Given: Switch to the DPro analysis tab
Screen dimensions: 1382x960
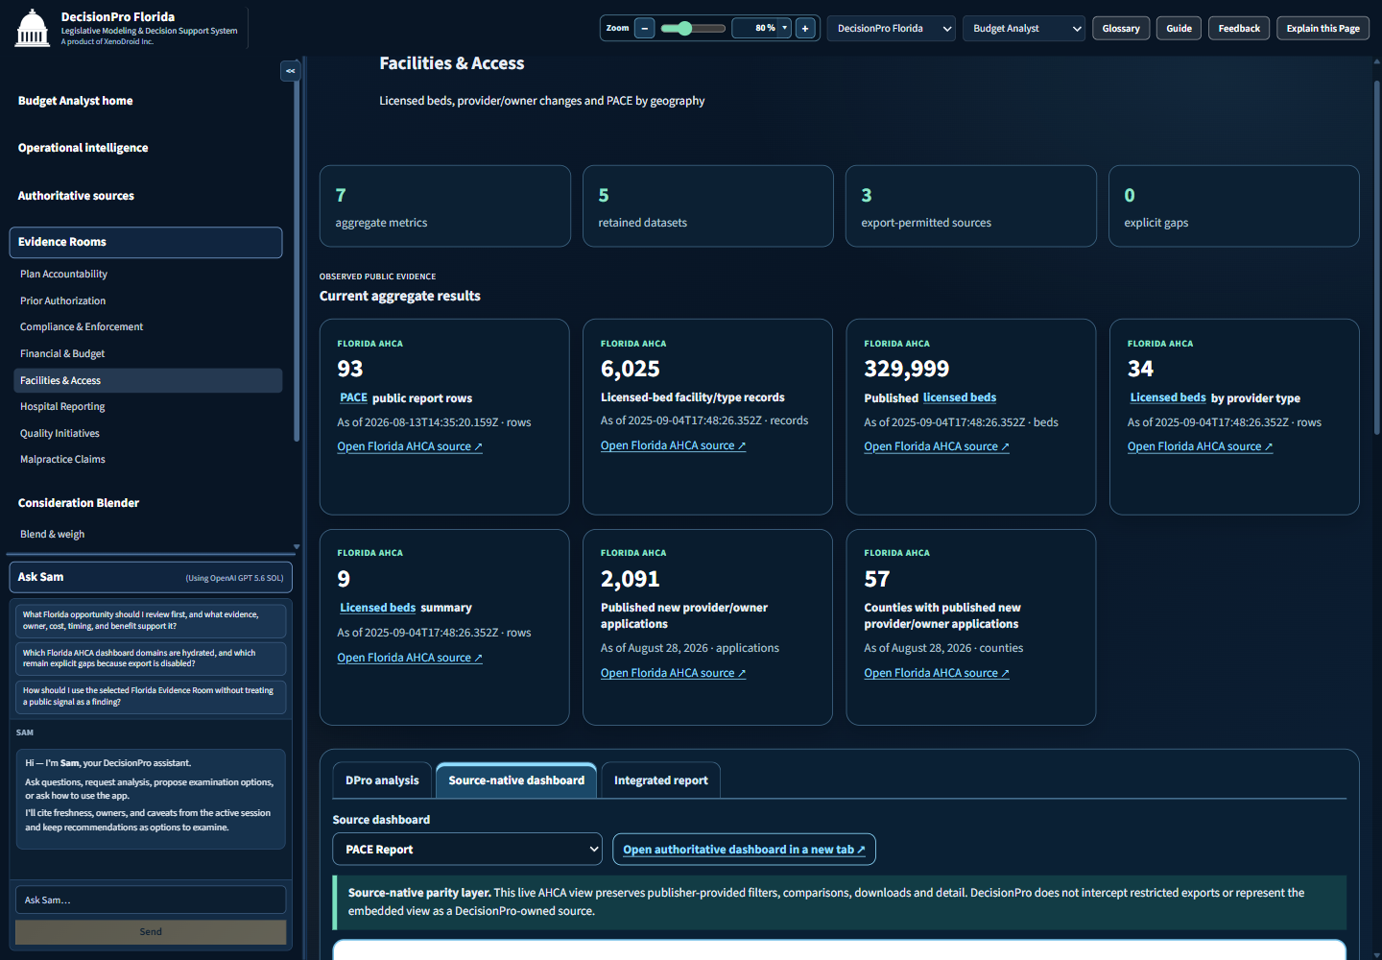Looking at the screenshot, I should (382, 780).
